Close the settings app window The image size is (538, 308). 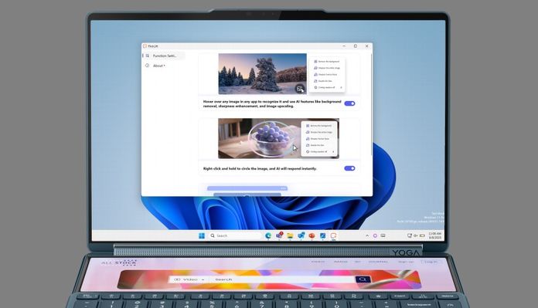pos(367,46)
